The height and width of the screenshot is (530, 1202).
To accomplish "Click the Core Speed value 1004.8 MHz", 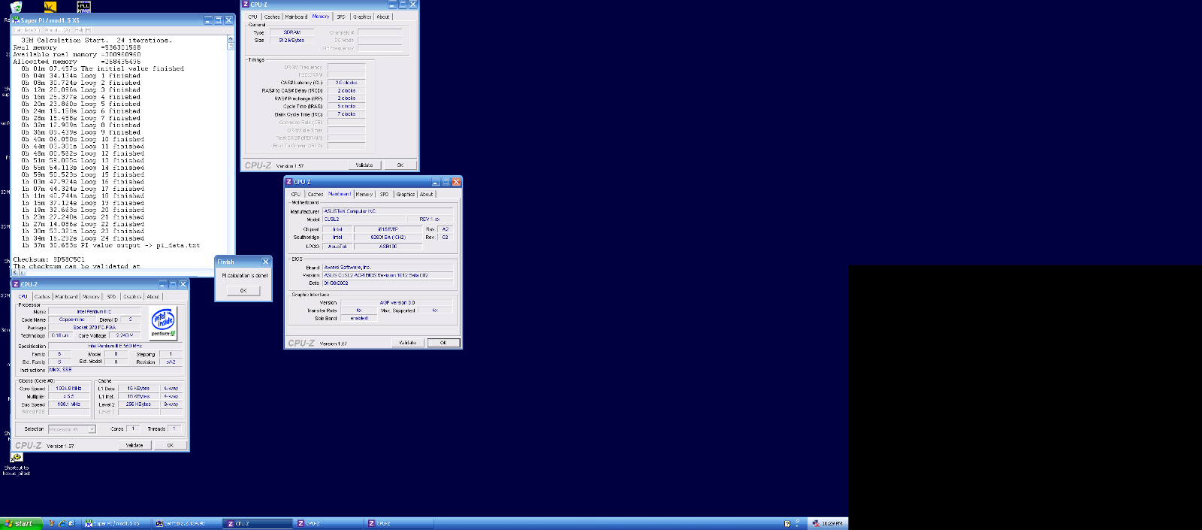I will tap(69, 389).
